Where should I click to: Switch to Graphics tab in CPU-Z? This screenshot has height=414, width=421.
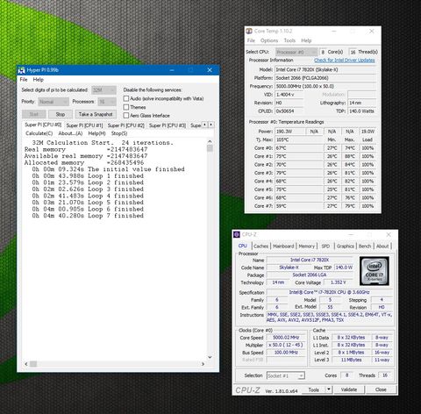[x=345, y=246]
